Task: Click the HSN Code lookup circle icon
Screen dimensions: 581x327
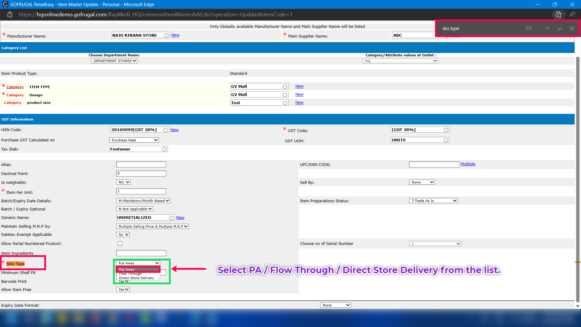Action: pyautogui.click(x=166, y=130)
